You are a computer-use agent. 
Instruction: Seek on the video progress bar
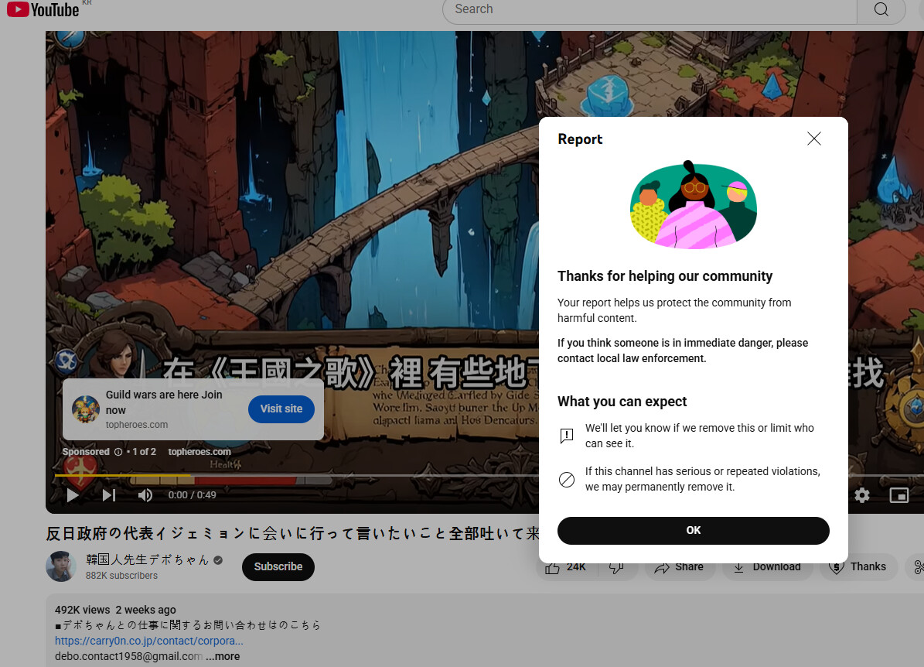point(296,475)
